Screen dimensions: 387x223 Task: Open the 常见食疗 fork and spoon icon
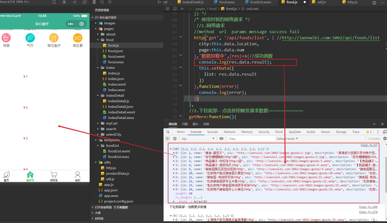point(54,38)
